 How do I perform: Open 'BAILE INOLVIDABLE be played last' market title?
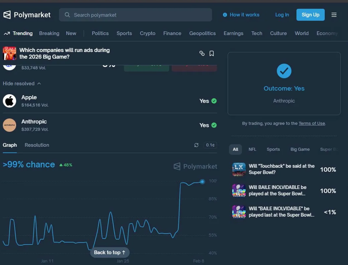281,212
